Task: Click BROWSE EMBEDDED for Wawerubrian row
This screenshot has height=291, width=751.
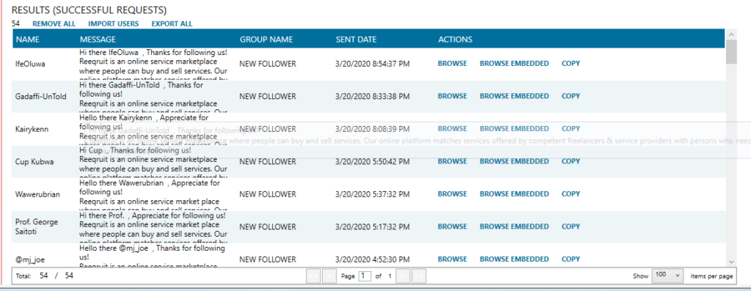Action: point(514,194)
